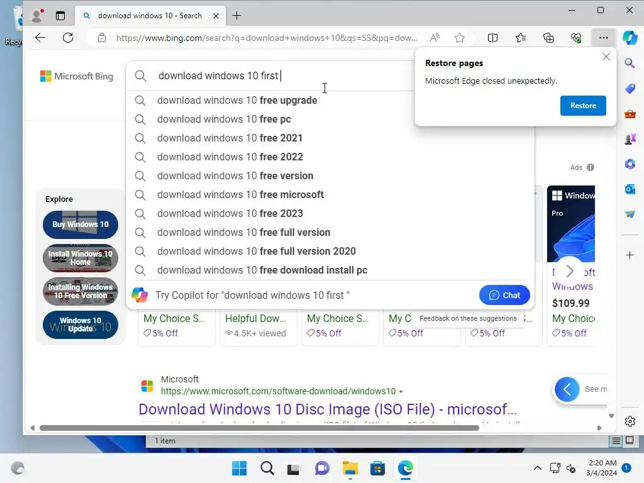Image resolution: width=644 pixels, height=483 pixels.
Task: Click the blue See more back arrow
Action: coord(567,389)
